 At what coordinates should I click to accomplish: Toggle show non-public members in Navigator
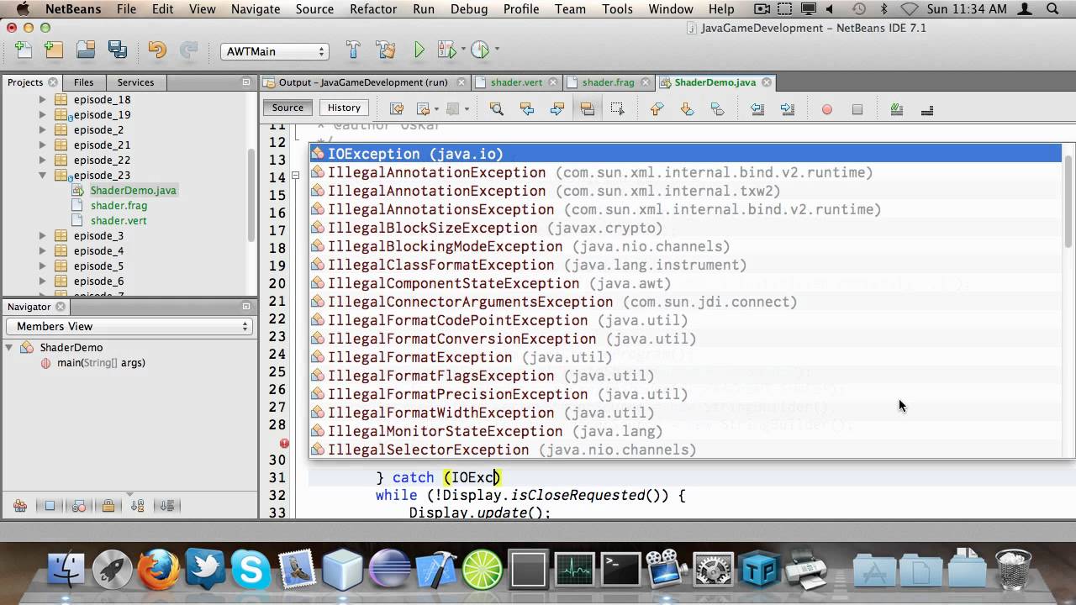[108, 506]
